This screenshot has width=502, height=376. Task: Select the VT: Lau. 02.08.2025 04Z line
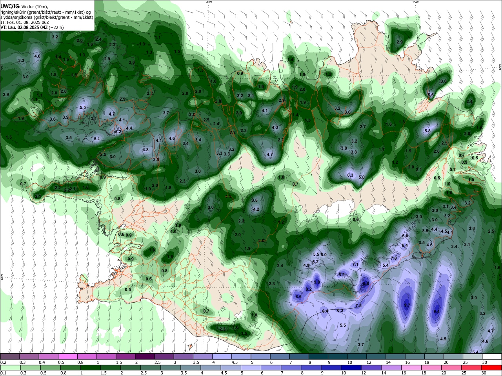(32, 28)
